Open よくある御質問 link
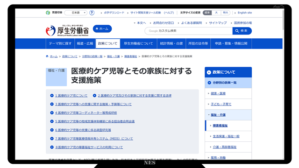Image resolution: width=299 pixels, height=168 pixels. (191, 23)
